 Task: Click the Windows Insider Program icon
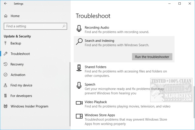tap(5, 106)
